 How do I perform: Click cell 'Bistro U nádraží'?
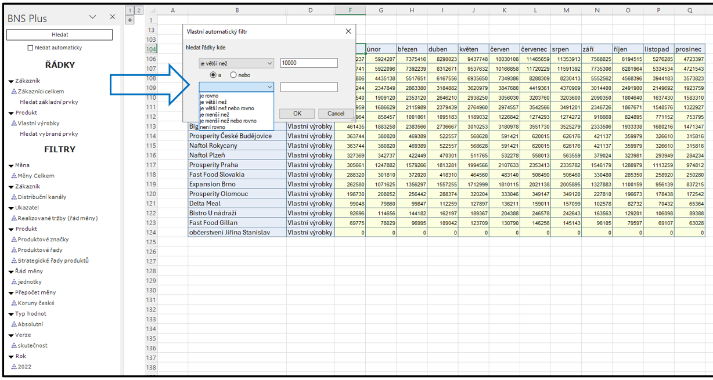(237, 213)
